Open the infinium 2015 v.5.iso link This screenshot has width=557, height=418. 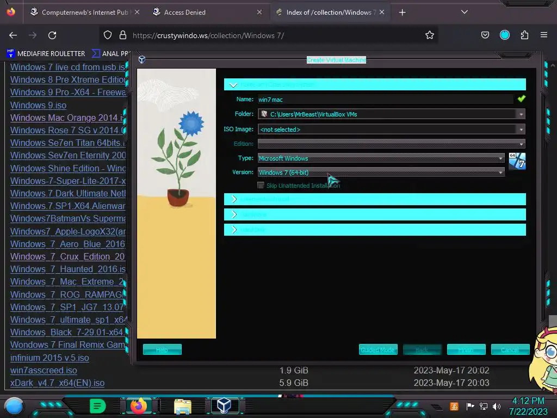point(49,358)
